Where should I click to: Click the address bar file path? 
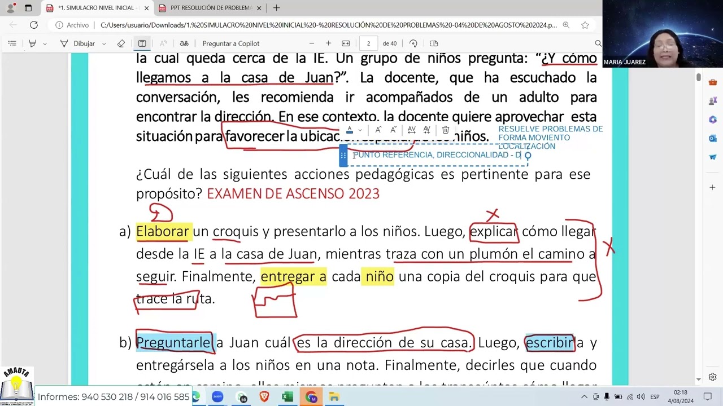[x=328, y=25]
